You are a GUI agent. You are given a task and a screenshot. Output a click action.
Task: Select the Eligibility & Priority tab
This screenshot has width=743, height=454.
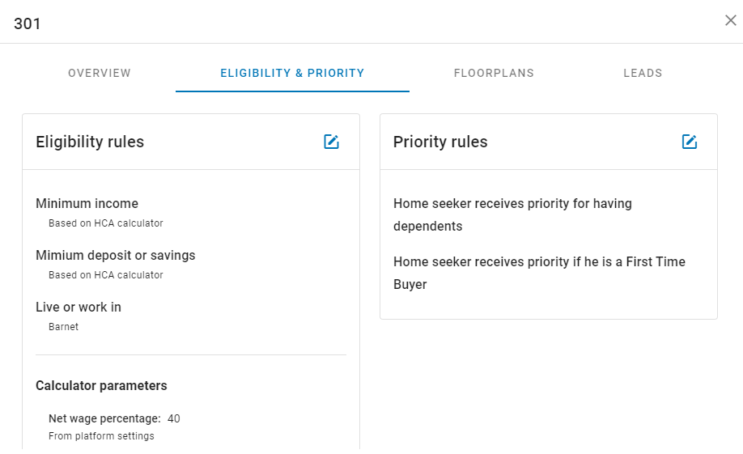pos(292,73)
